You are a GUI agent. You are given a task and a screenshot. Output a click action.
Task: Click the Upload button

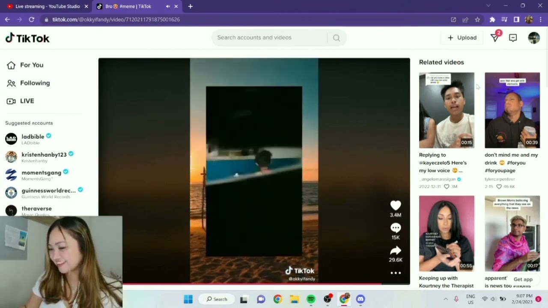pos(462,38)
